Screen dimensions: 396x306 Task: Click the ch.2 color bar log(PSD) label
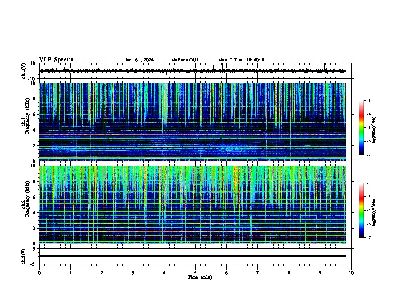point(374,212)
